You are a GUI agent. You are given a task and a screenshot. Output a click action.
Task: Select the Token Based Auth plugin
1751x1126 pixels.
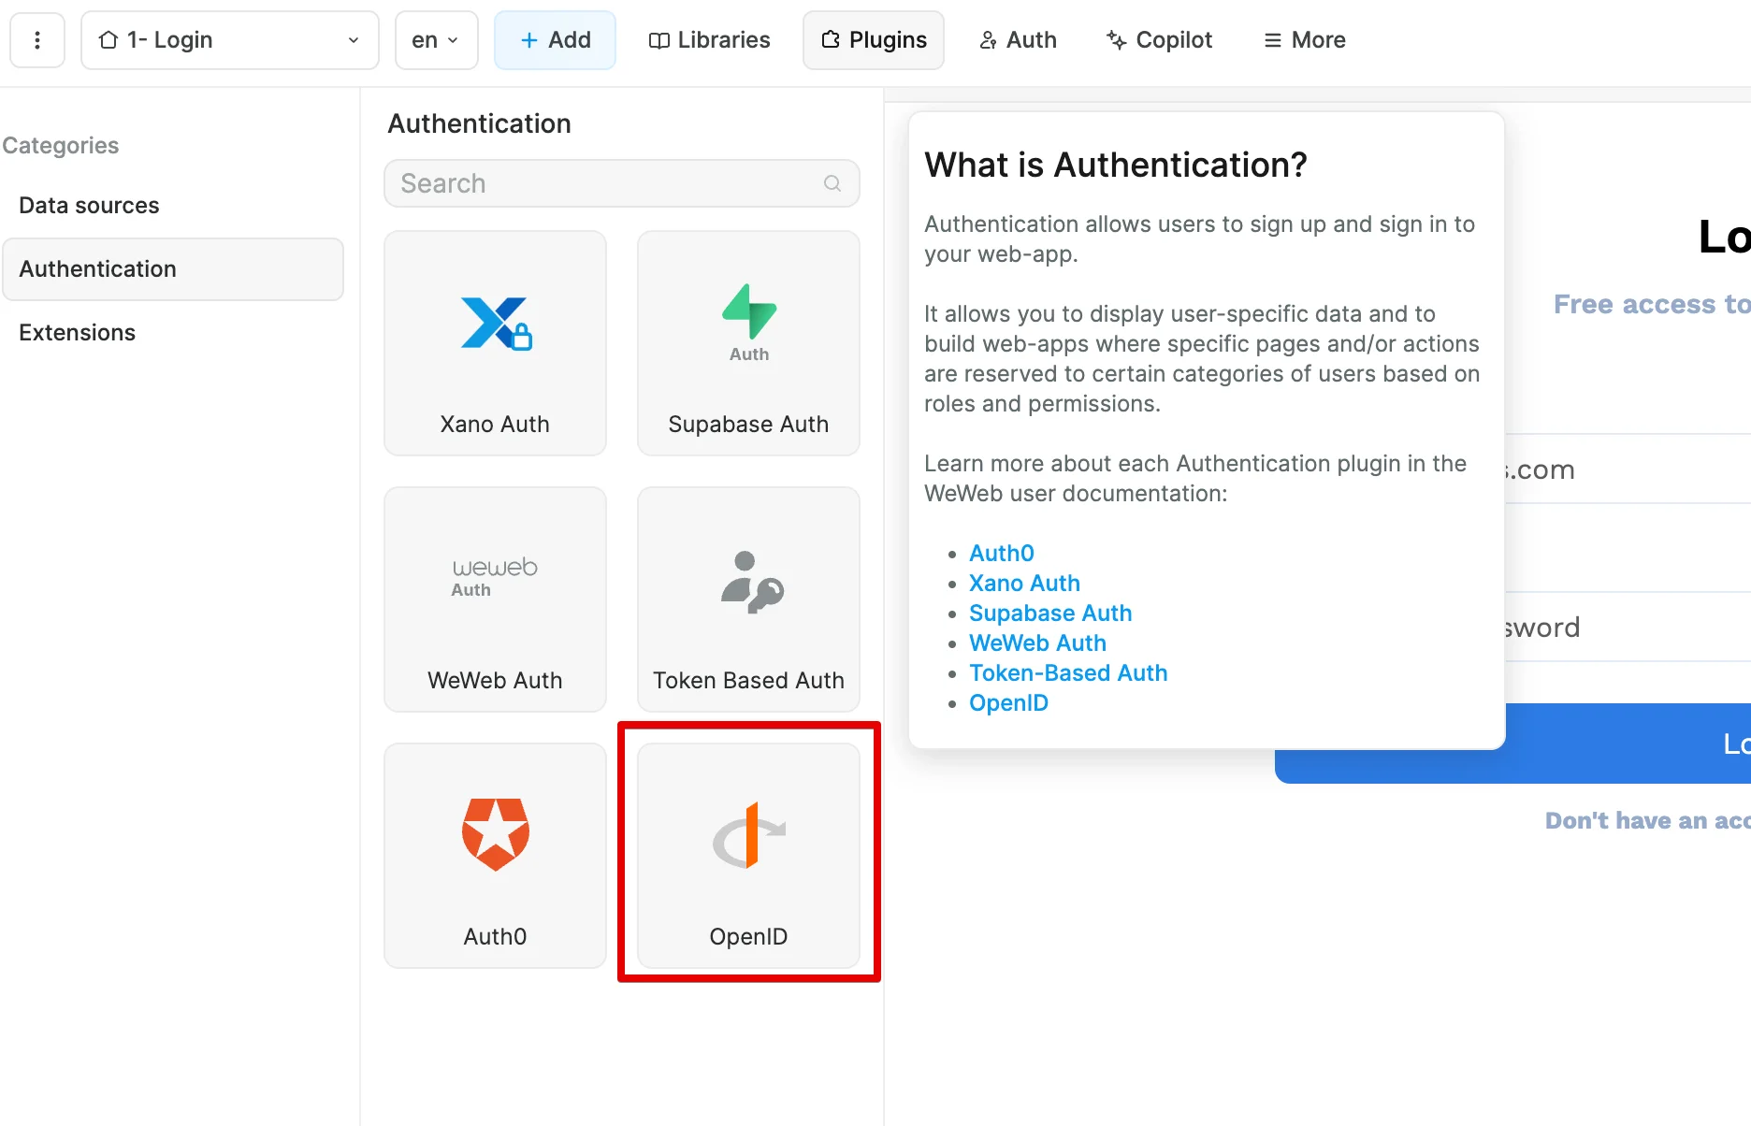pyautogui.click(x=747, y=599)
